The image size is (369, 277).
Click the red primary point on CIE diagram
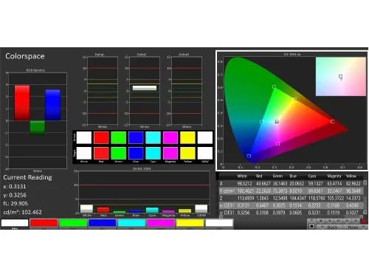332,121
